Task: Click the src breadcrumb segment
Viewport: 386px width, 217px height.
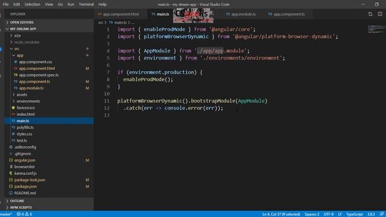Action: click(101, 23)
